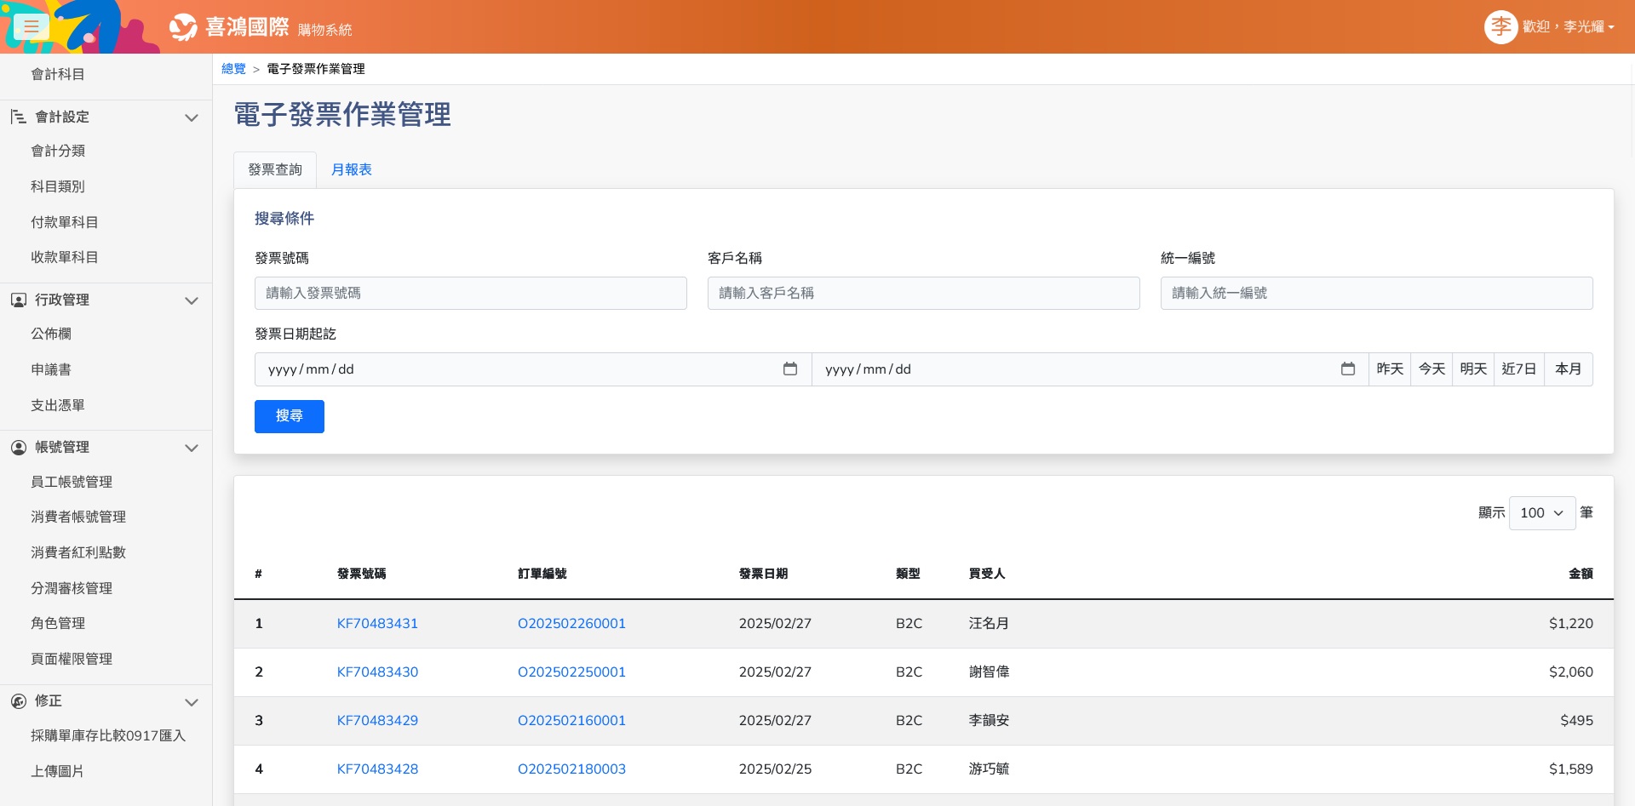
Task: Open the 顯示 100 rows dropdown
Action: [x=1541, y=513]
